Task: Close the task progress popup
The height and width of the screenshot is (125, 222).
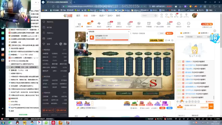Action: (129, 32)
